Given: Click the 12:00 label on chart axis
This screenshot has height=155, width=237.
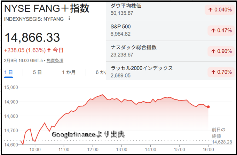Looking at the screenshot, I should (93, 149).
